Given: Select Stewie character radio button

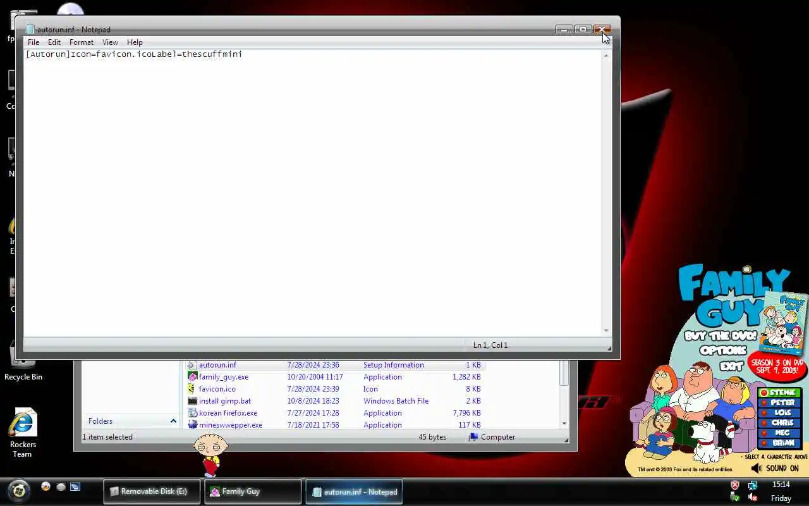Looking at the screenshot, I should point(764,393).
